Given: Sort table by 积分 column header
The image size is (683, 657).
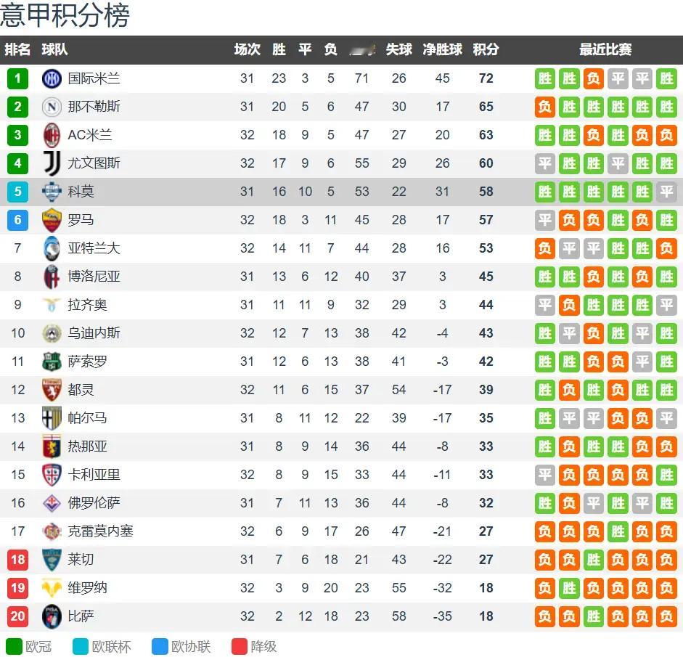Looking at the screenshot, I should (x=486, y=49).
